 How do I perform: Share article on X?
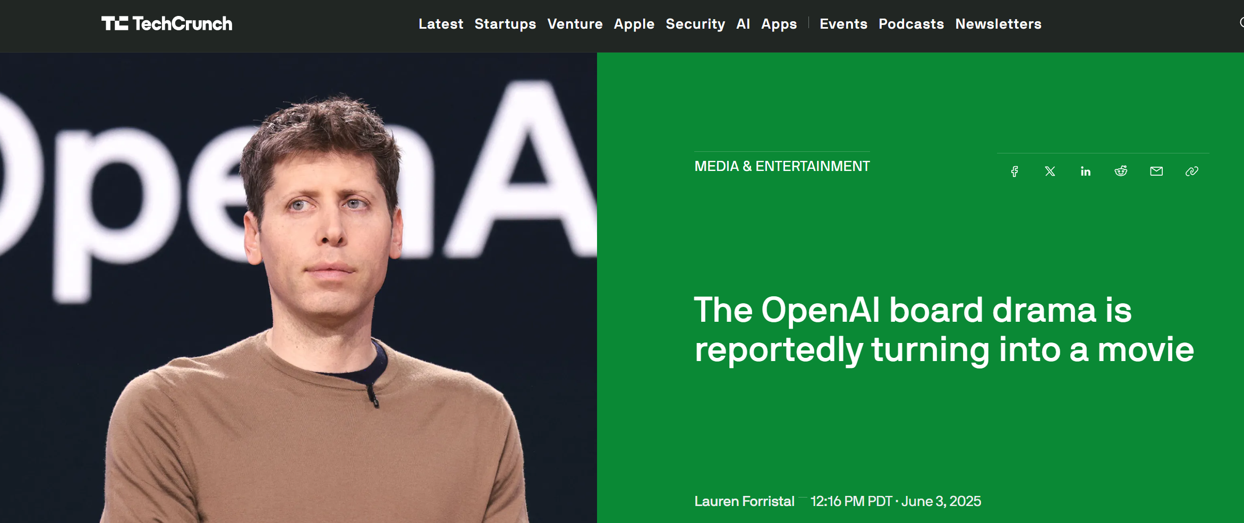coord(1050,172)
